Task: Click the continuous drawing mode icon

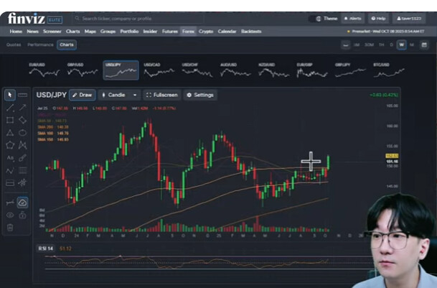Action: [10, 203]
